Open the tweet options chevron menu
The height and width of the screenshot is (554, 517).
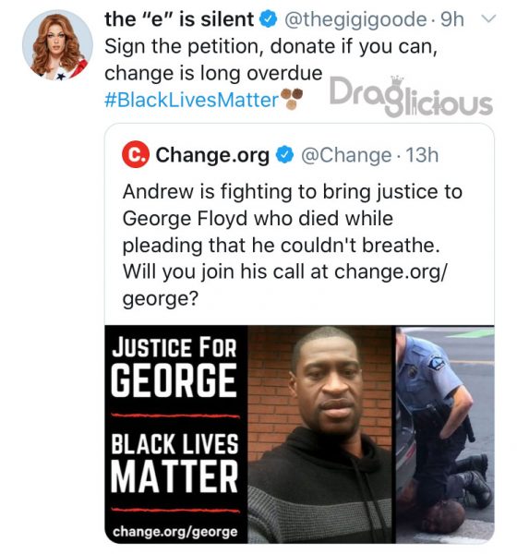pyautogui.click(x=489, y=18)
